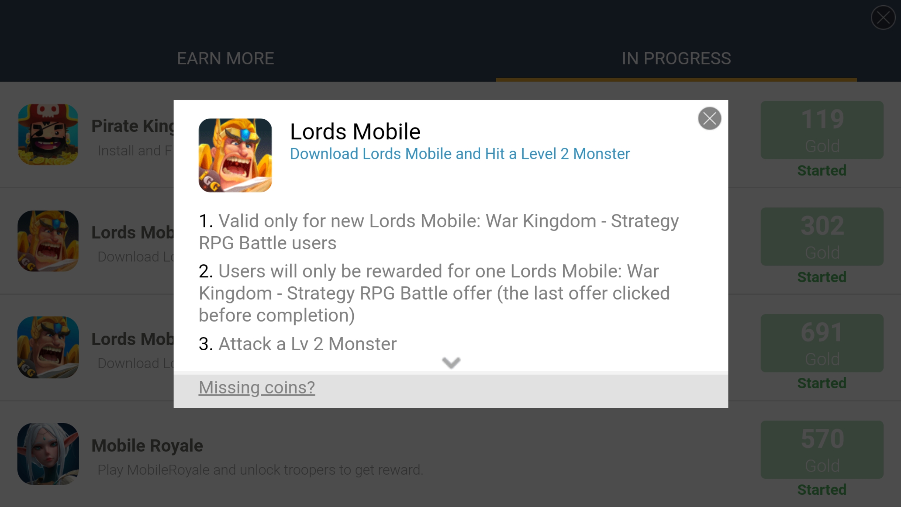This screenshot has height=507, width=901.
Task: Tap the Pirate Kings app icon
Action: pos(48,134)
